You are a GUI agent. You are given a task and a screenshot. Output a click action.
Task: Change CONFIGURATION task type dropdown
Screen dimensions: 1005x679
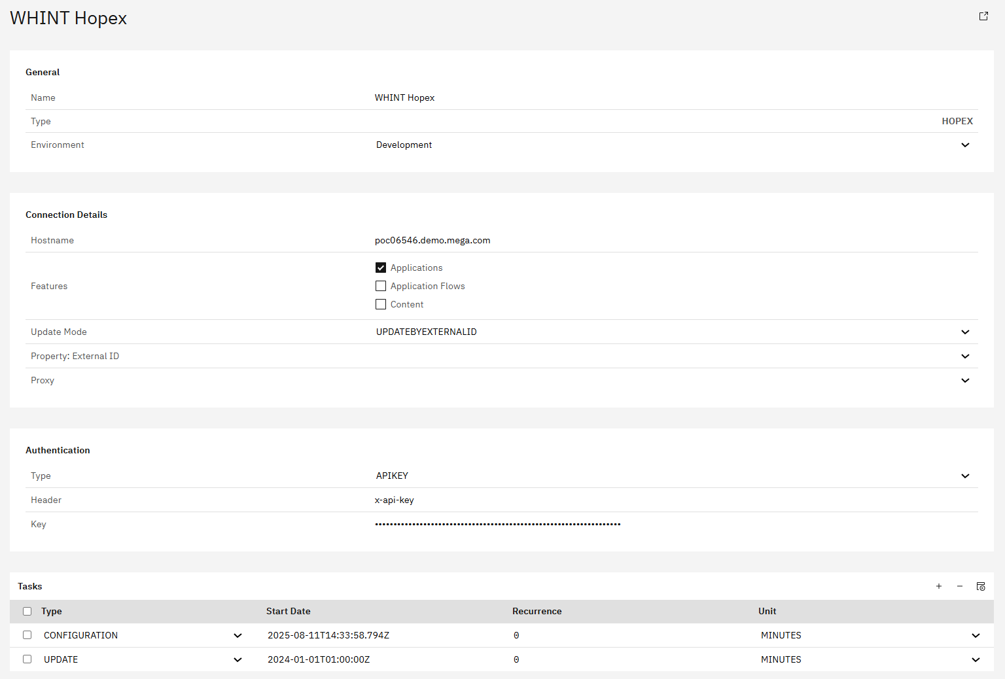pos(143,635)
